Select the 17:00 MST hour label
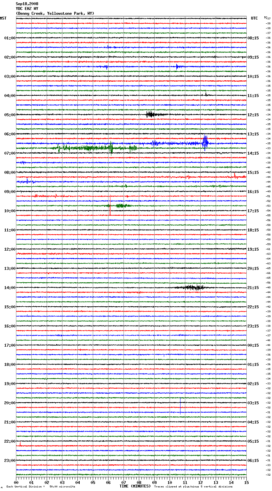272x491 pixels. point(10,345)
